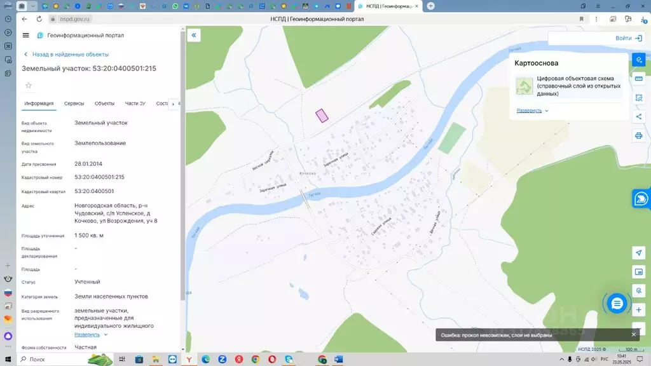Toggle favorite star for this parcel
The height and width of the screenshot is (366, 651).
[29, 85]
